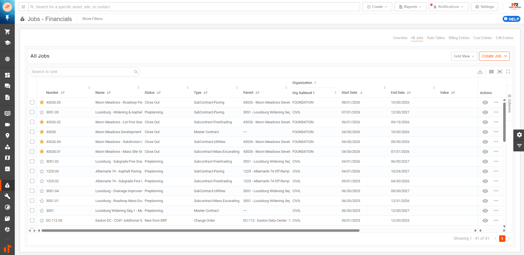The width and height of the screenshot is (524, 255).
Task: Open the Create dropdown in top bar
Action: coord(377,7)
